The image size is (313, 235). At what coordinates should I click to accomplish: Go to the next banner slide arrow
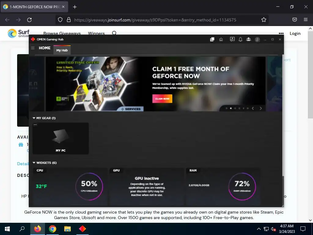point(260,108)
